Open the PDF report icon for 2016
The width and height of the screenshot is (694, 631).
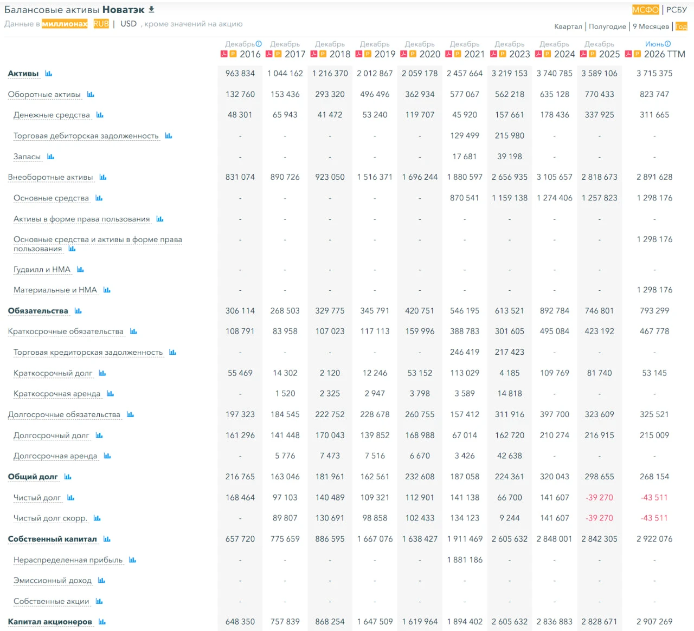click(x=224, y=54)
